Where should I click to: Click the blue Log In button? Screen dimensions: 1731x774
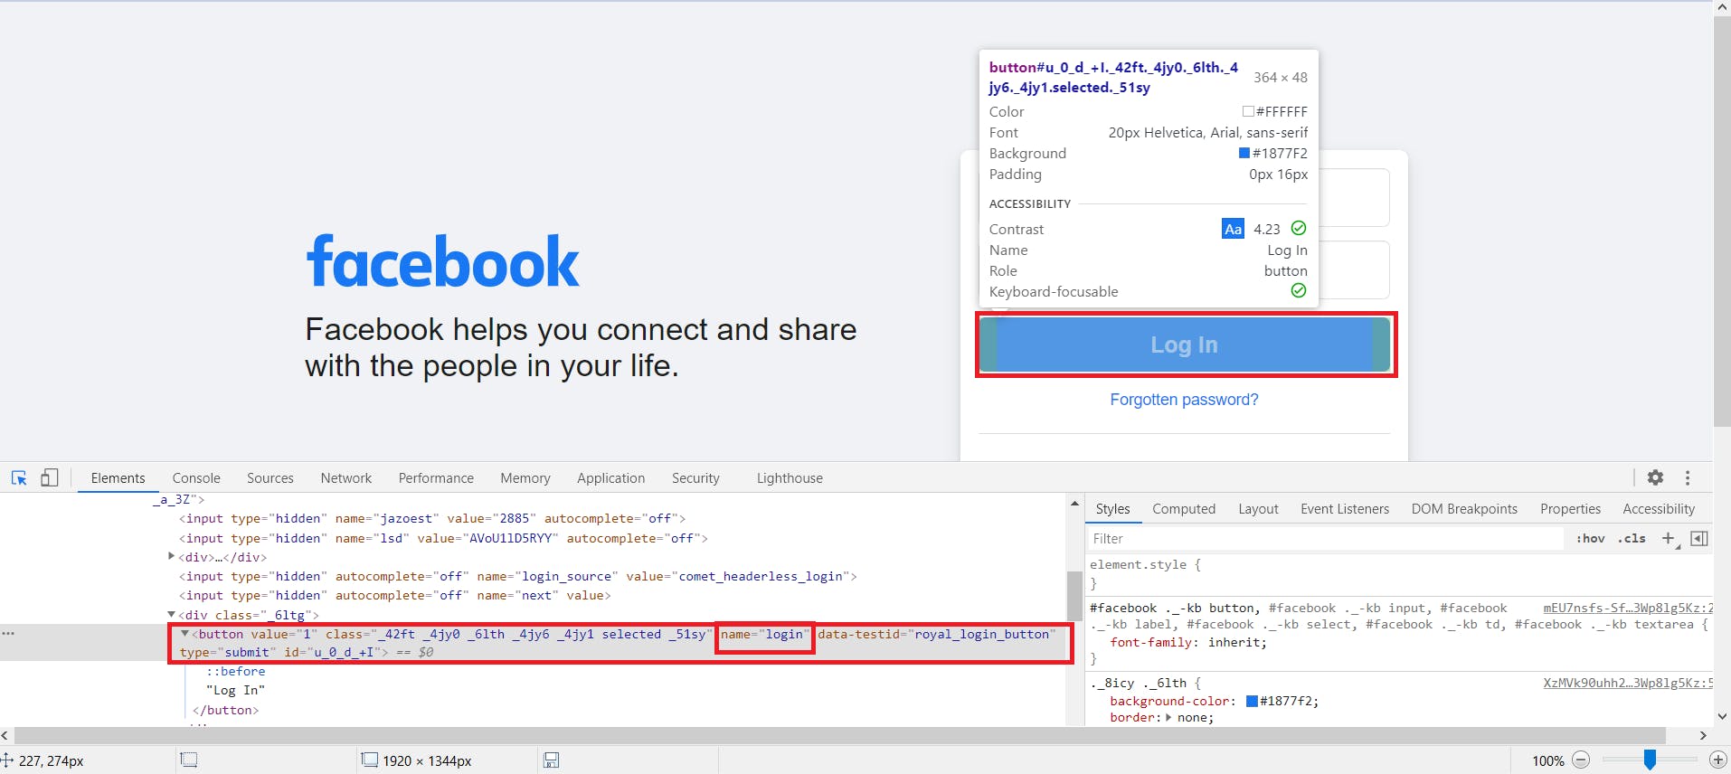click(1186, 345)
